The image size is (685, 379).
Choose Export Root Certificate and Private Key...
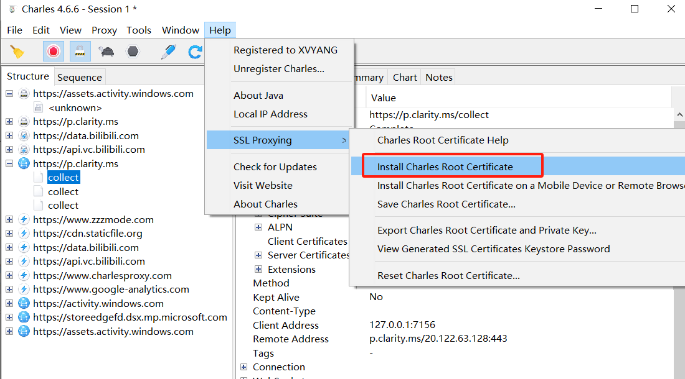click(487, 231)
